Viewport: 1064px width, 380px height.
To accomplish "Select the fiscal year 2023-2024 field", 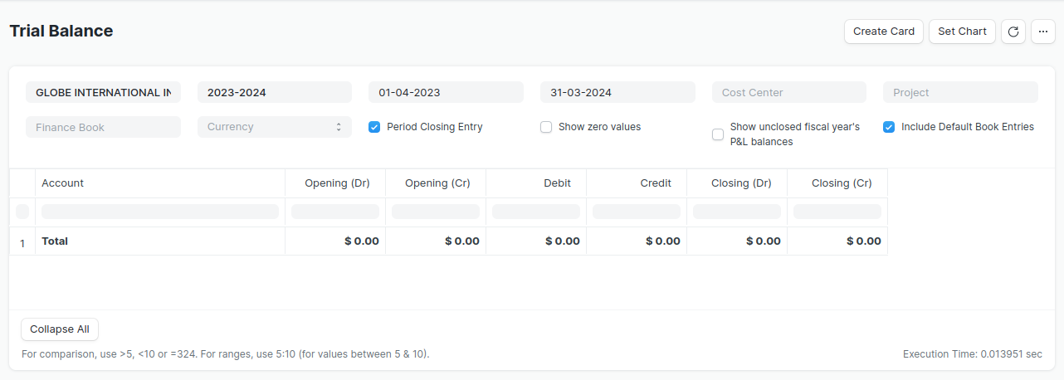I will click(x=274, y=92).
